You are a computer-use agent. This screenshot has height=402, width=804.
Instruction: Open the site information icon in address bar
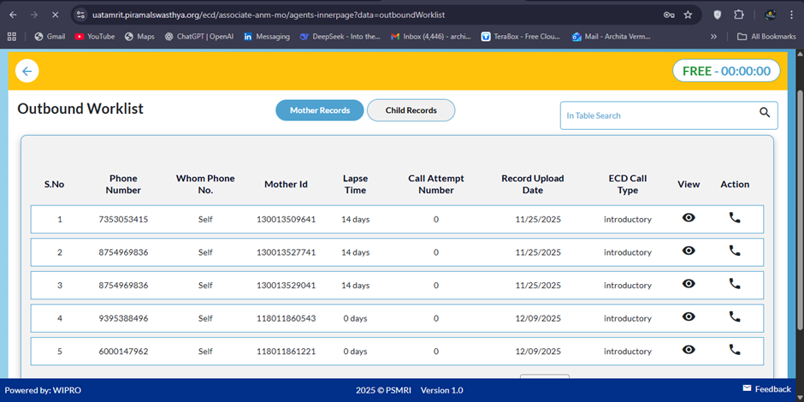(x=80, y=15)
